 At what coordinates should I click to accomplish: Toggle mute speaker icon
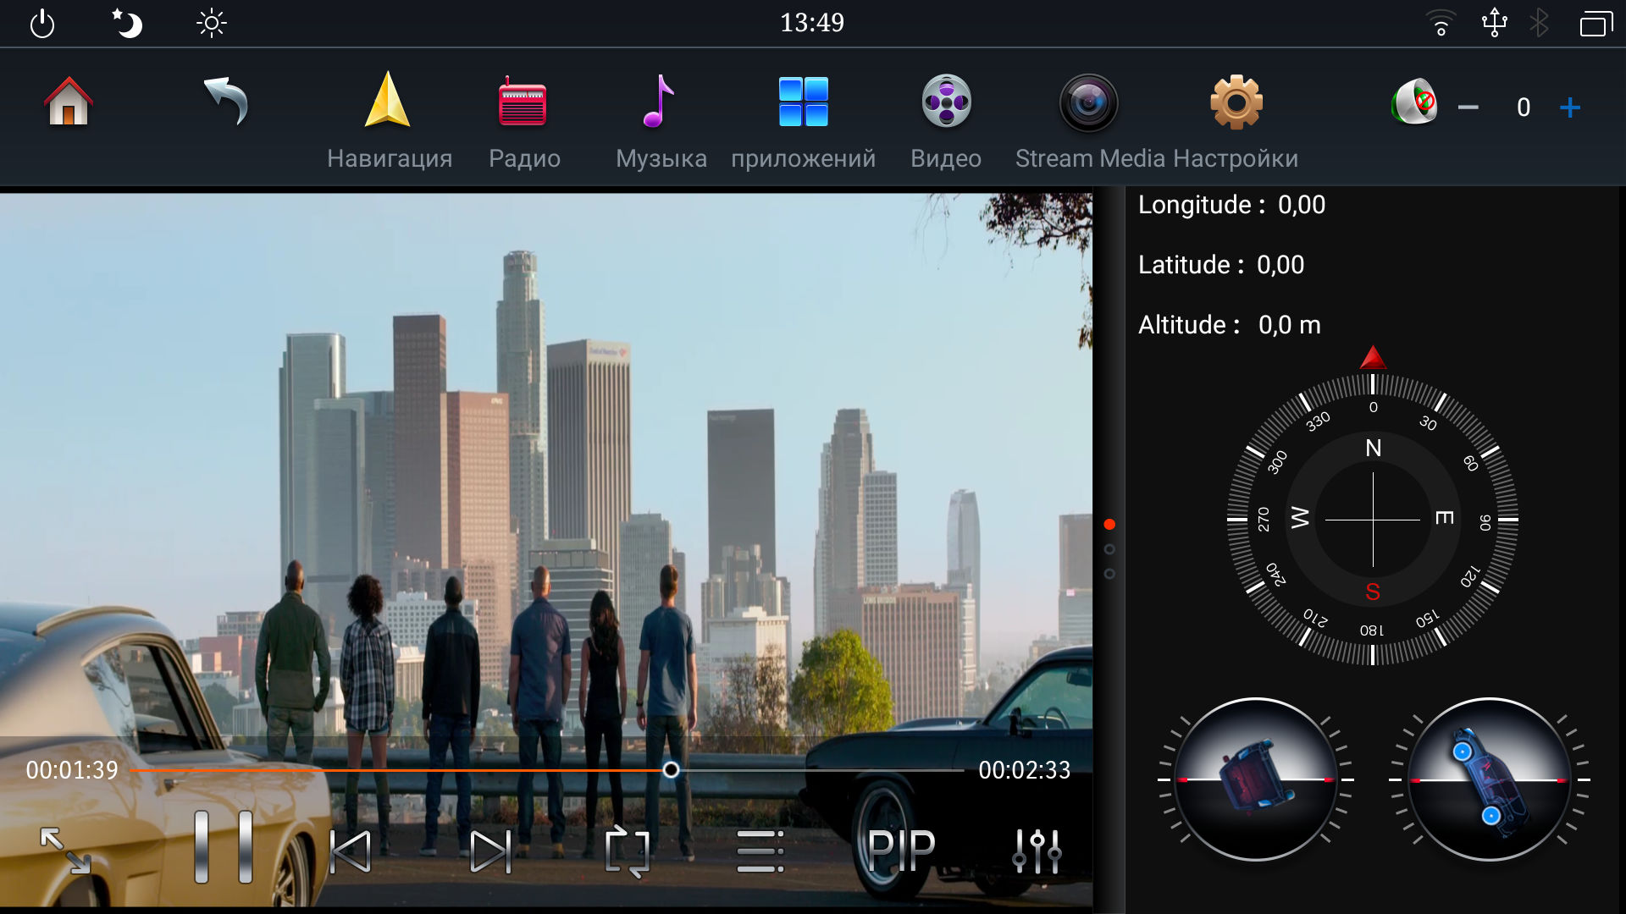point(1415,102)
